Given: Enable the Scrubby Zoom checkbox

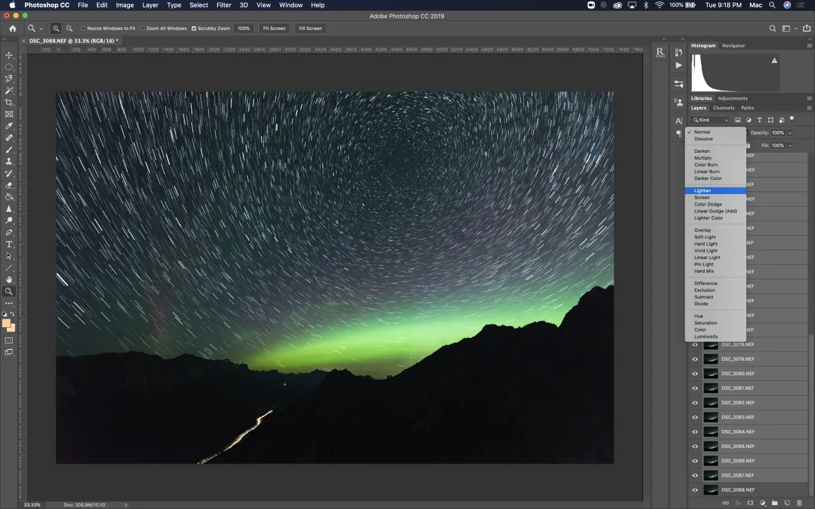Looking at the screenshot, I should 194,29.
